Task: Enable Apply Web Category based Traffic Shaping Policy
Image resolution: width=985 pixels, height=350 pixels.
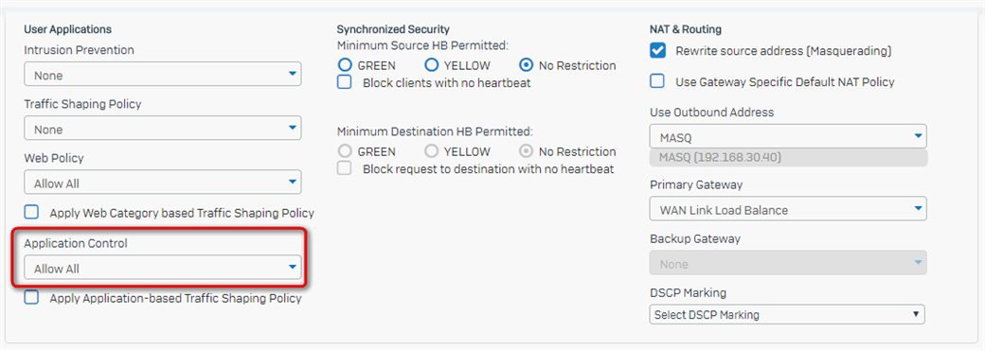Action: pos(31,212)
